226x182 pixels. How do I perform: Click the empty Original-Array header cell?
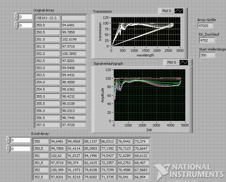[74, 18]
